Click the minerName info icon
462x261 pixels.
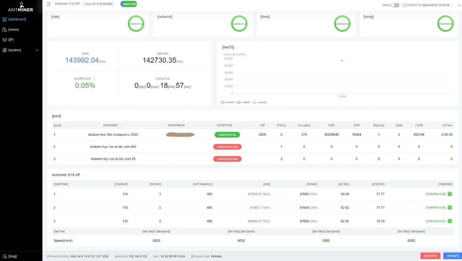188,125
